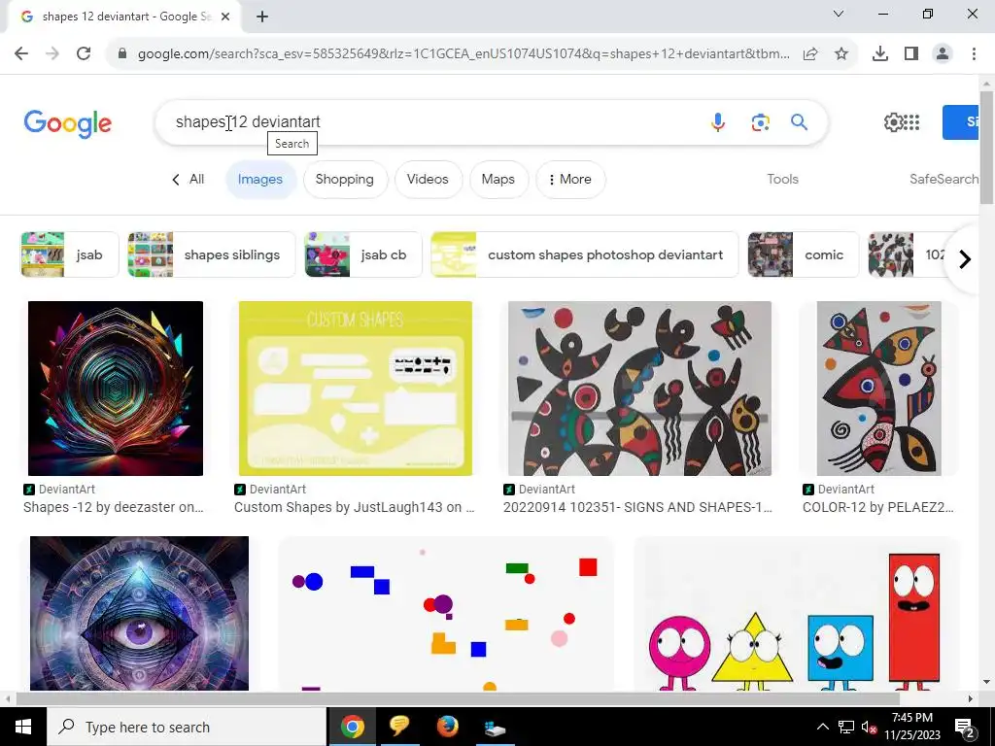The image size is (995, 746).
Task: Open the yellow Custom Shapes thumbnail
Action: click(x=356, y=389)
